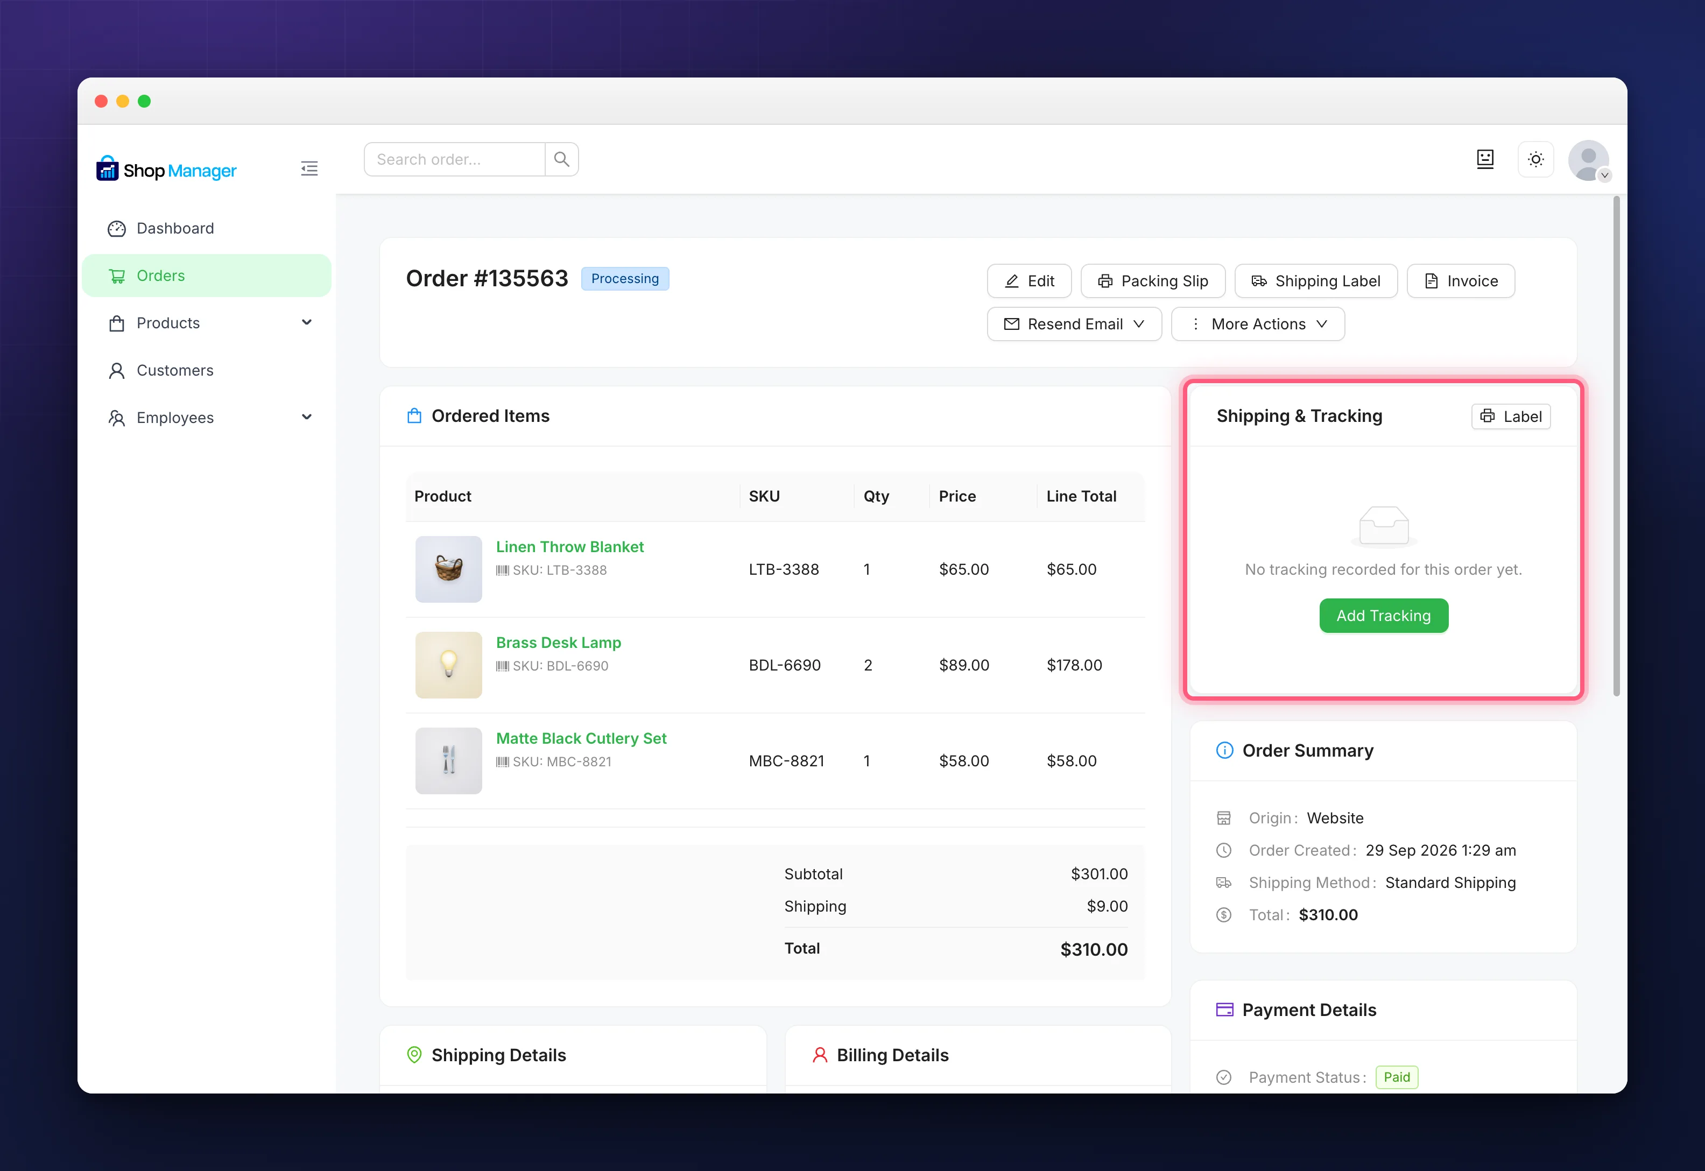Click the $310.00 total in Ordered Items
The height and width of the screenshot is (1171, 1705).
pos(1093,949)
